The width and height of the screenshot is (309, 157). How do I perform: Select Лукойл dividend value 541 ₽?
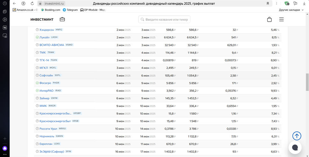tap(235, 38)
